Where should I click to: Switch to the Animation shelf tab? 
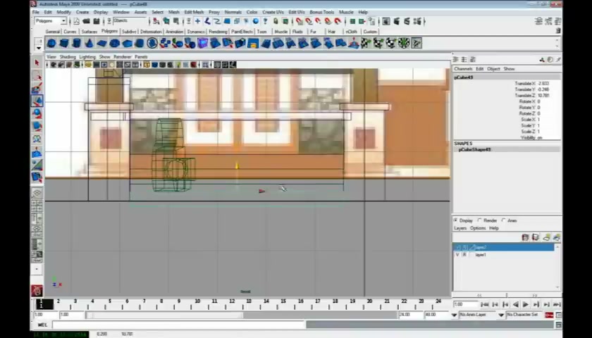175,32
